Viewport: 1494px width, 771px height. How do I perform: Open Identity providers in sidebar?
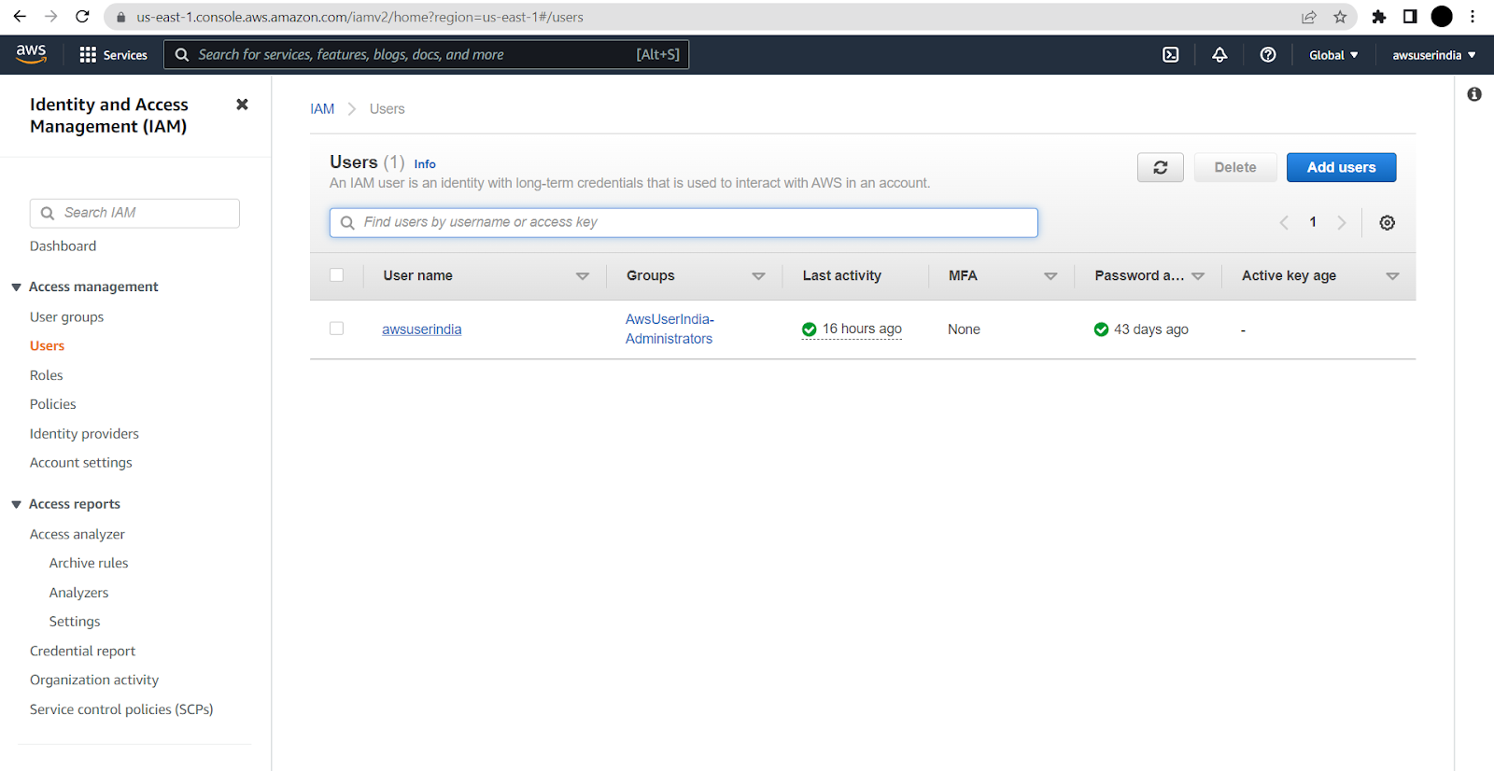click(84, 434)
